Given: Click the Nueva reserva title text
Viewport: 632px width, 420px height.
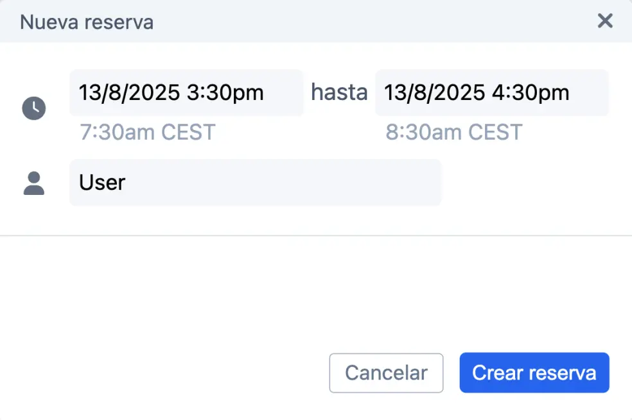Looking at the screenshot, I should pyautogui.click(x=87, y=22).
